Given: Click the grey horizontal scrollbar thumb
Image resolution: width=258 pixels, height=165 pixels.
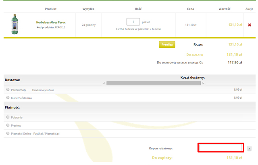Looking at the screenshot, I should tap(153, 83).
